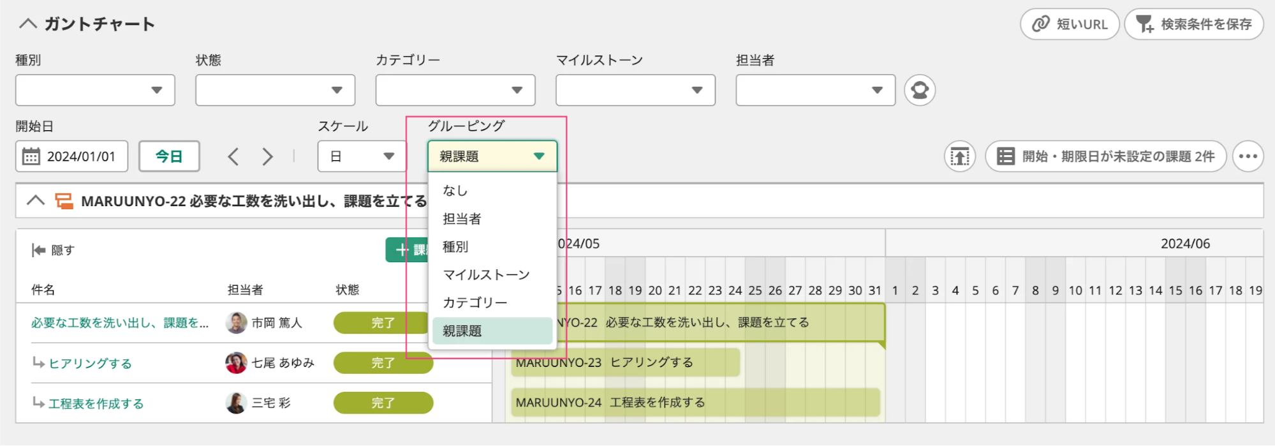
Task: Click the export/upload chart icon button
Action: click(x=960, y=156)
